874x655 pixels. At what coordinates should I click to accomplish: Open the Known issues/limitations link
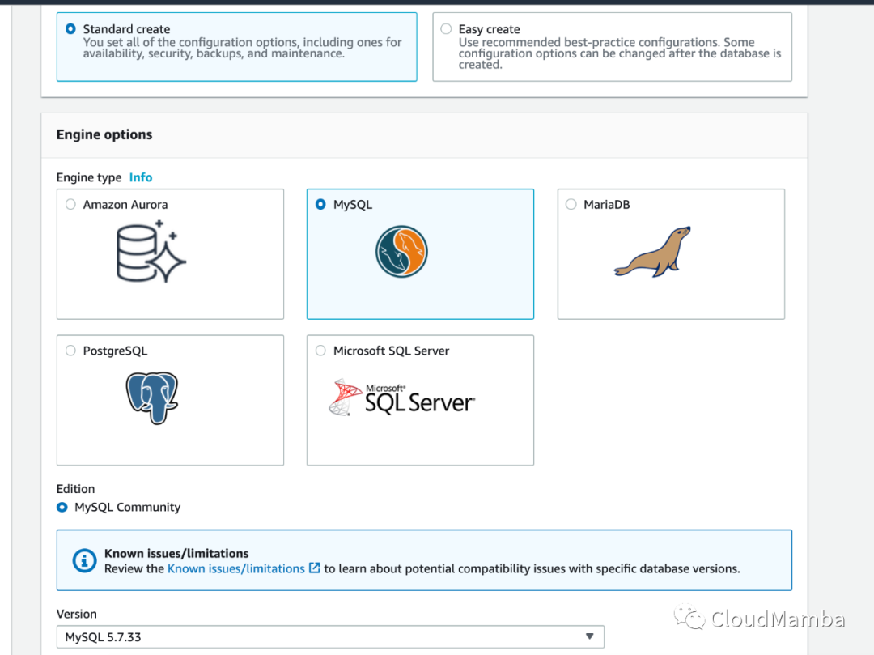(x=235, y=568)
